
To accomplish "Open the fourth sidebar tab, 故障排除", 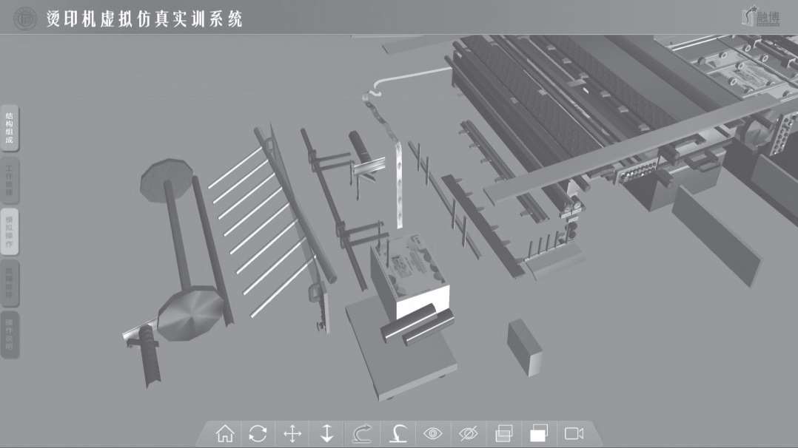I will [10, 284].
